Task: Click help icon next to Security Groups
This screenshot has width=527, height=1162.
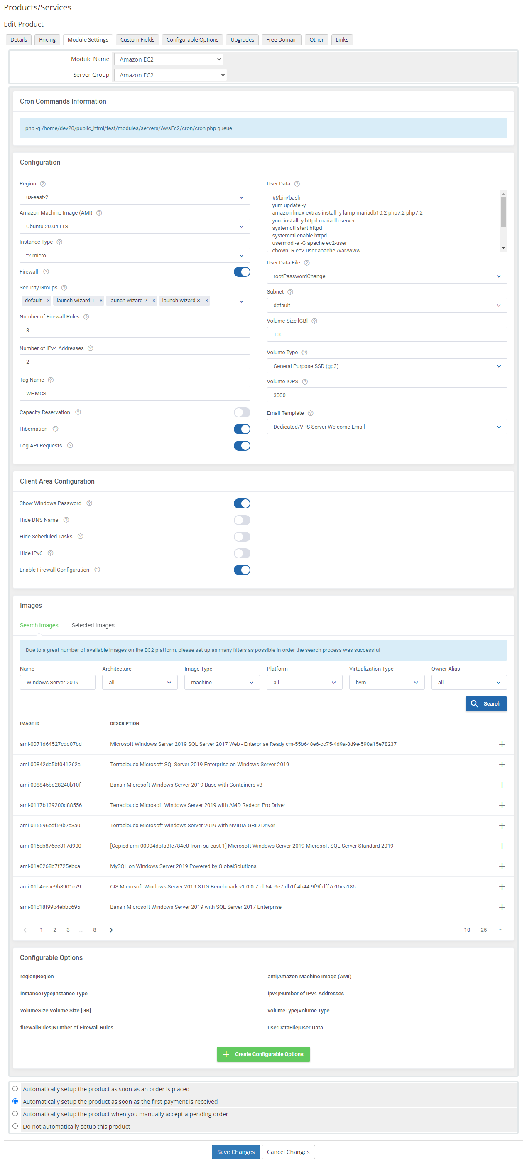Action: tap(64, 288)
